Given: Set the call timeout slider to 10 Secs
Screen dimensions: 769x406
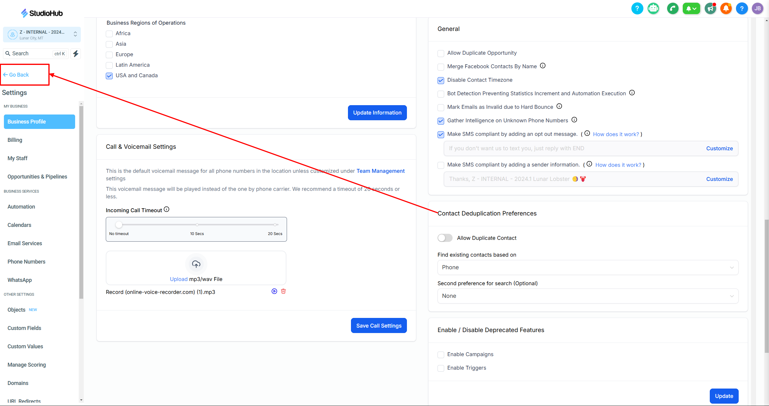Looking at the screenshot, I should click(197, 225).
